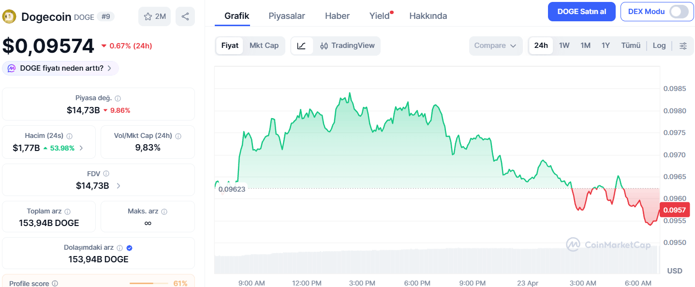This screenshot has width=695, height=287.
Task: Click the 0.67% (24h) change text
Action: [x=131, y=46]
